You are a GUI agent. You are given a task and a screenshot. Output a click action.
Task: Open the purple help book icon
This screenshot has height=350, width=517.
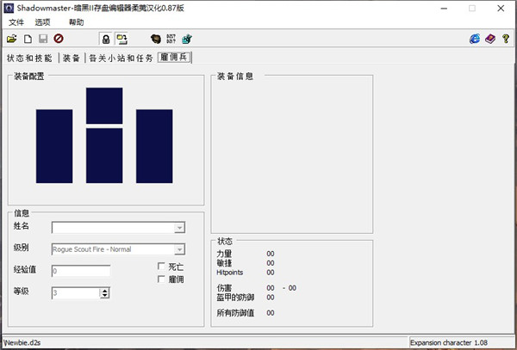[x=490, y=39]
